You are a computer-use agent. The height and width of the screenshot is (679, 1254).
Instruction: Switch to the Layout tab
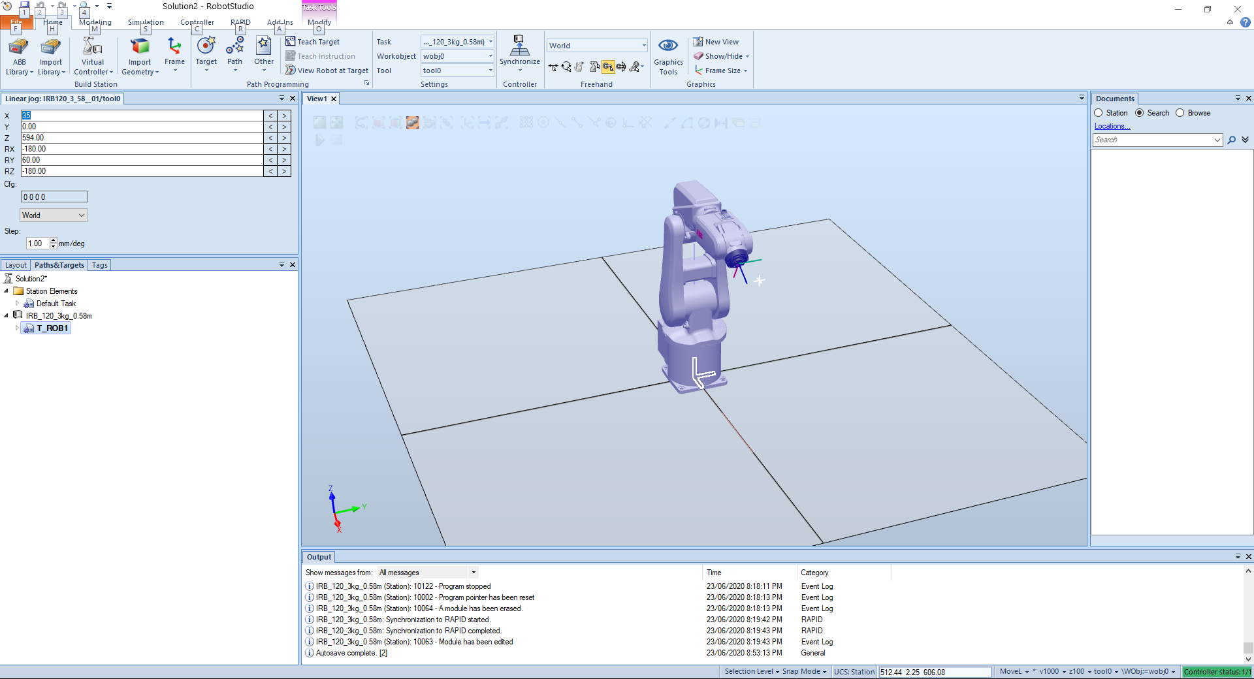[16, 265]
